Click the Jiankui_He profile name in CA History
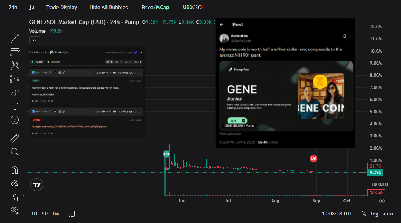The height and width of the screenshot is (223, 401). click(62, 52)
